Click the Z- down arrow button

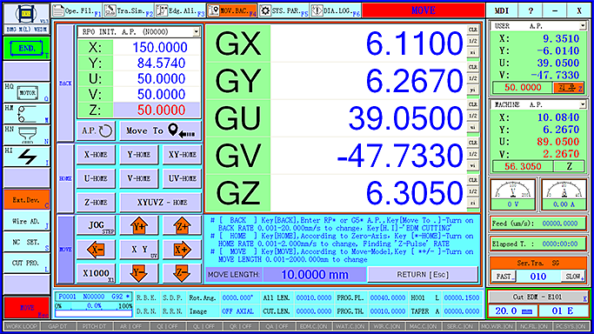point(182,273)
